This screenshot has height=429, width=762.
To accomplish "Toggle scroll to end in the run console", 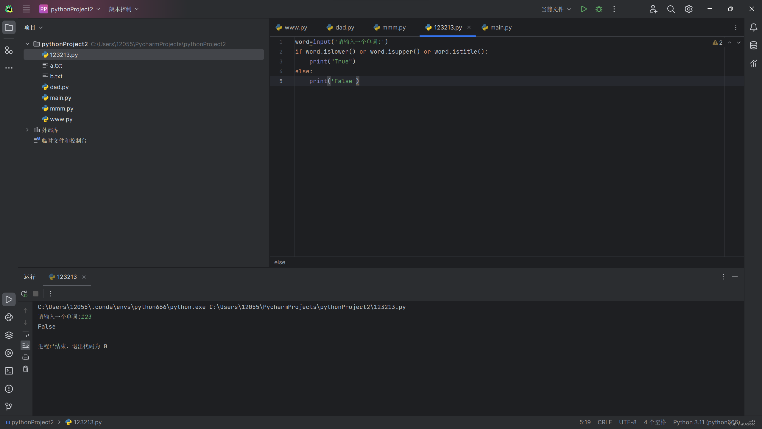I will (x=26, y=346).
